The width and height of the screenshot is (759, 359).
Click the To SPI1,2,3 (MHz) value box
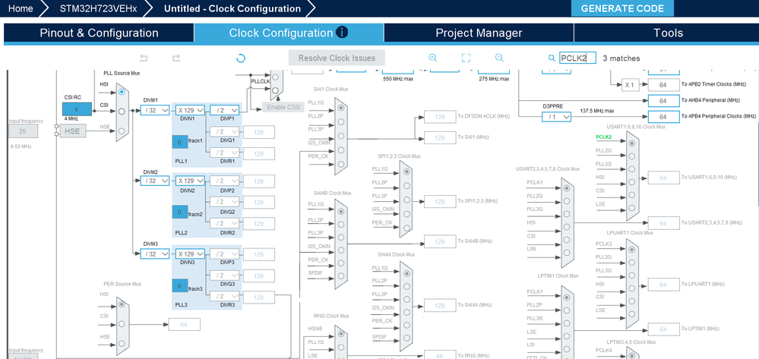tap(440, 201)
